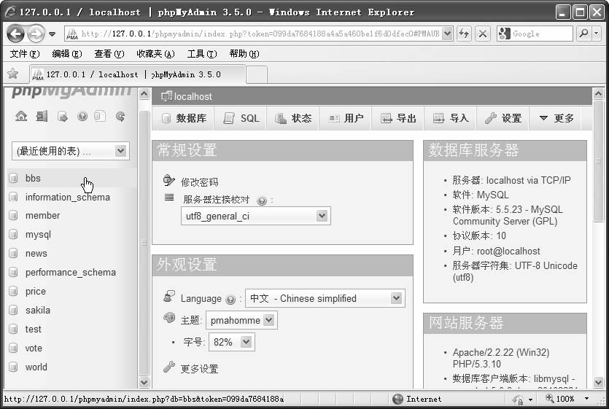The width and height of the screenshot is (609, 409).
Task: Open the 导入 tab
Action: click(x=451, y=118)
